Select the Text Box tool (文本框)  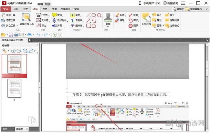pos(43,20)
